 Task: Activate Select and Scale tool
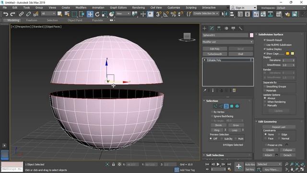pos(105,14)
